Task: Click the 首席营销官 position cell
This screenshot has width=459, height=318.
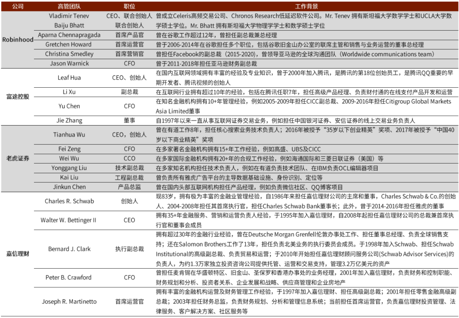Action: [129, 54]
